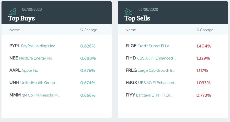This screenshot has width=230, height=122.
Task: Open the UNH UnitedHealth Group entry
Action: tap(34, 83)
